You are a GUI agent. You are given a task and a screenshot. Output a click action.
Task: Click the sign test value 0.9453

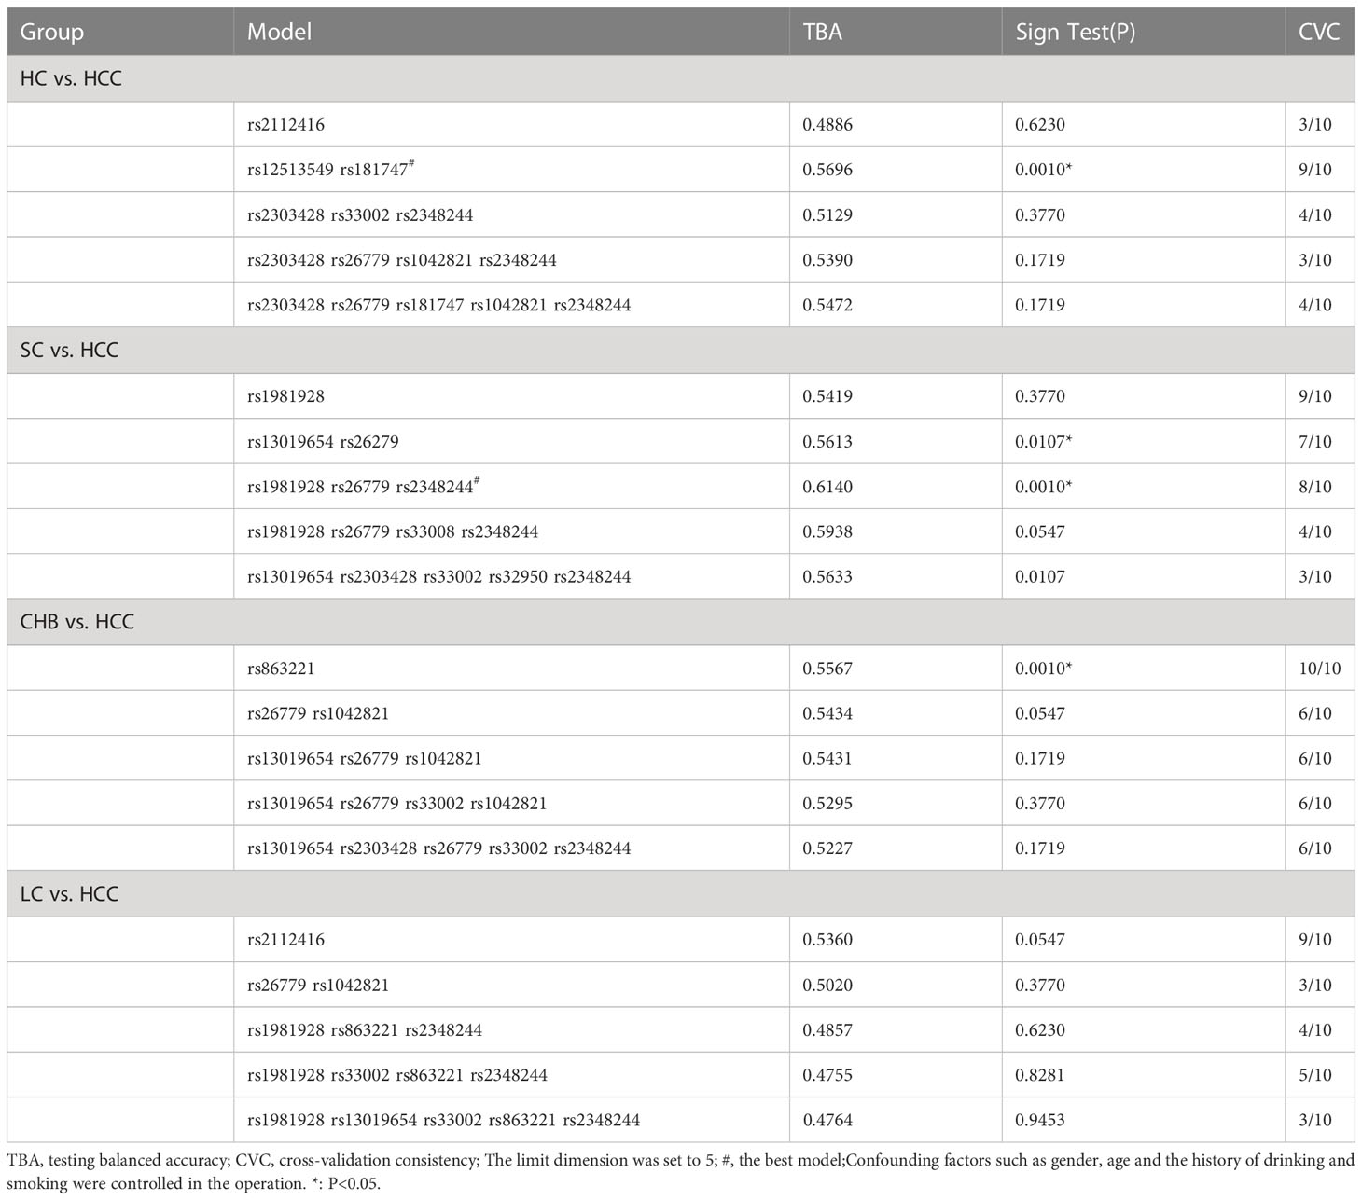(1040, 1120)
